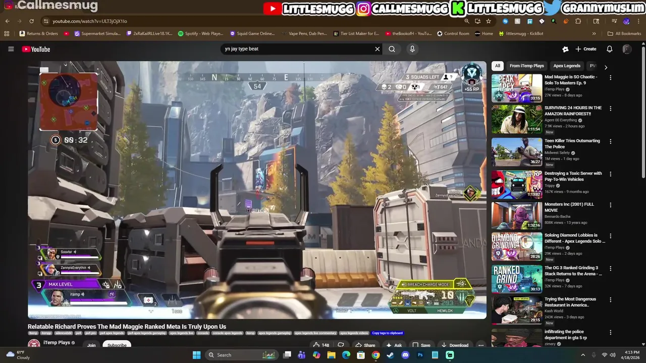Open the YouTube account avatar menu
The height and width of the screenshot is (363, 646).
coord(627,49)
